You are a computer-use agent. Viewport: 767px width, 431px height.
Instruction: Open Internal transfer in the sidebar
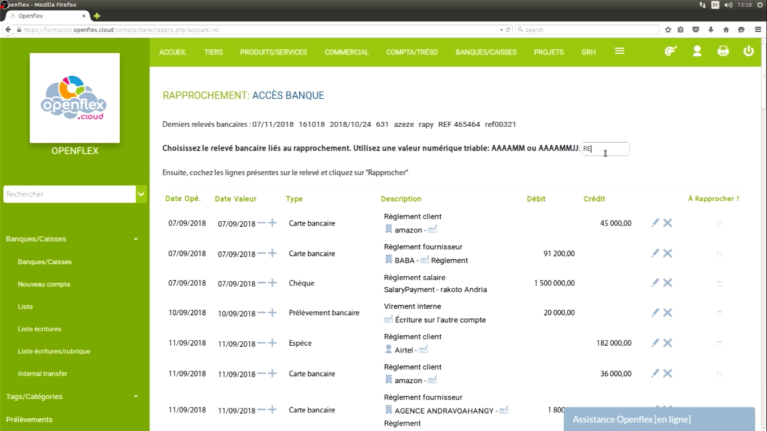[43, 374]
